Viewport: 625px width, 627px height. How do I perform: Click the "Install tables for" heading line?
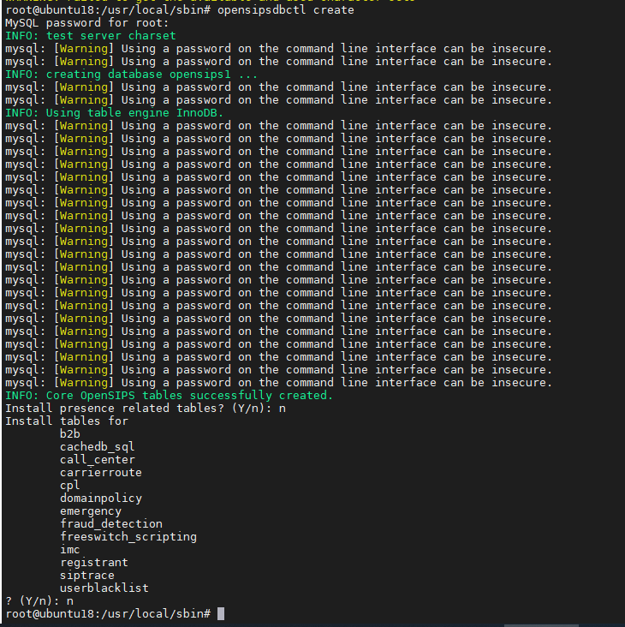(66, 421)
